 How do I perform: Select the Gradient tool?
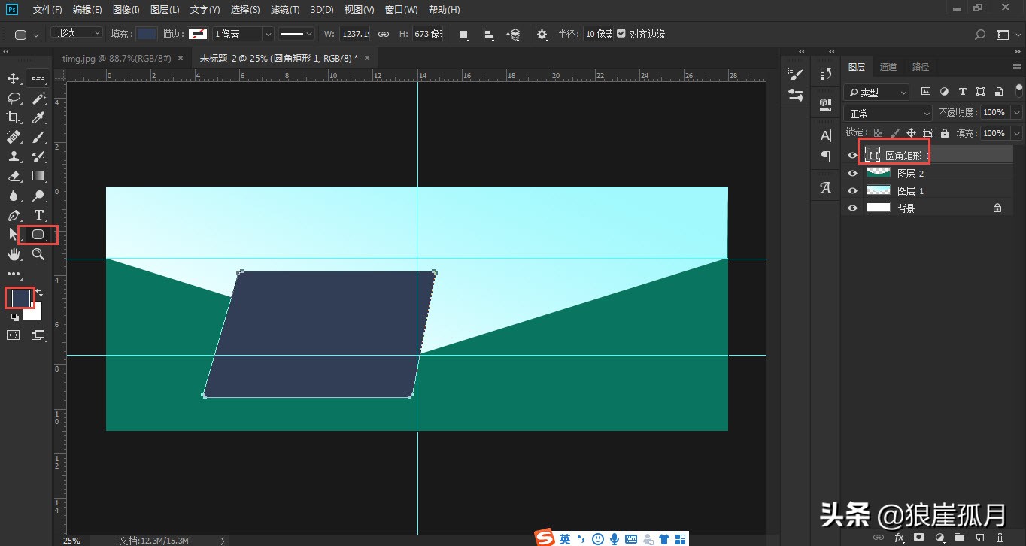[x=38, y=176]
